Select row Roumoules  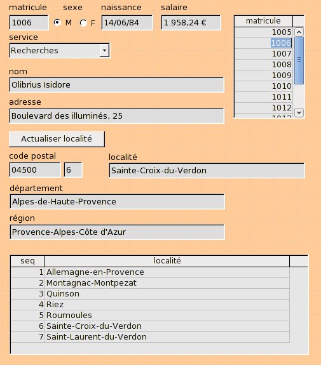point(150,315)
